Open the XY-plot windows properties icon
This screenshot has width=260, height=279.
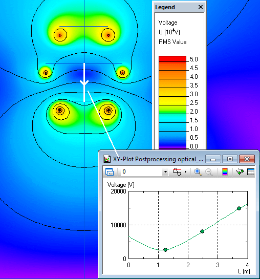tap(110, 171)
